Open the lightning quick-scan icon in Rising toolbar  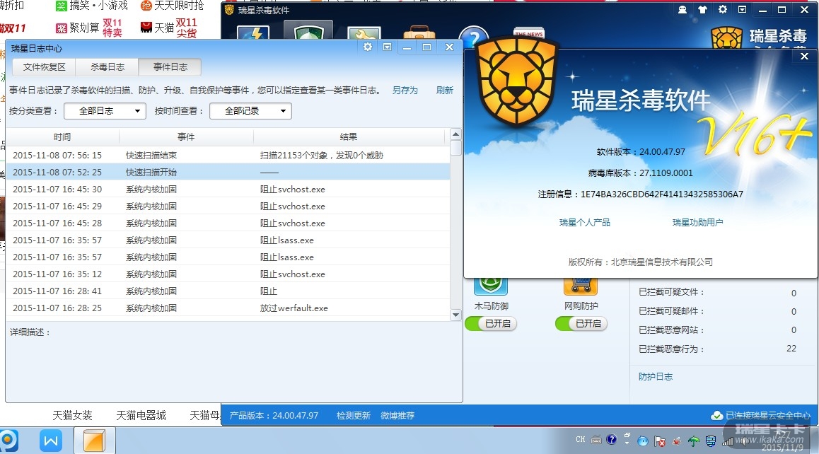coord(253,33)
